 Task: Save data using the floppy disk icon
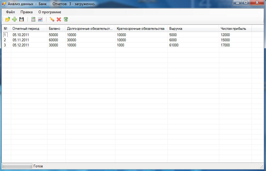point(21,20)
